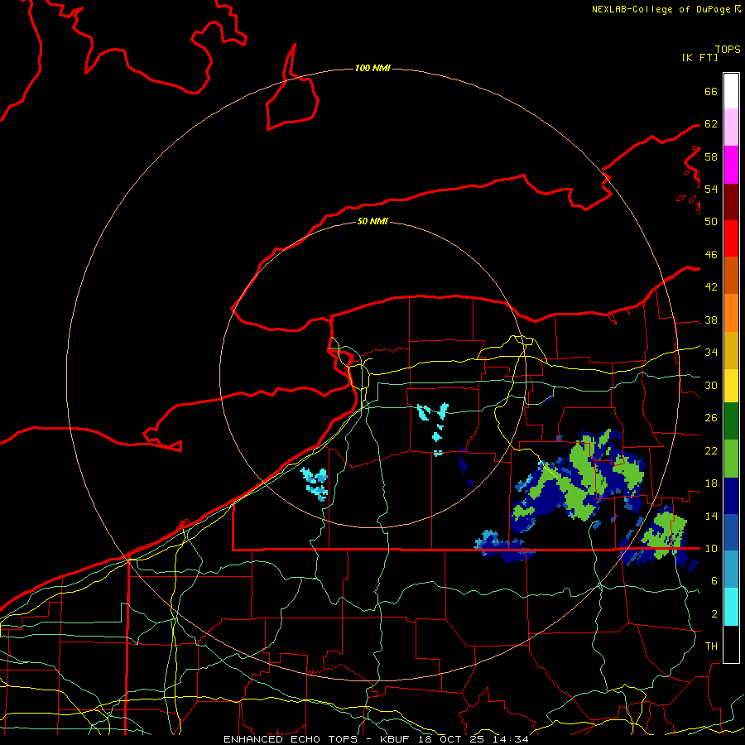Click the TH label on the legend
The image size is (745, 745).
tap(711, 646)
